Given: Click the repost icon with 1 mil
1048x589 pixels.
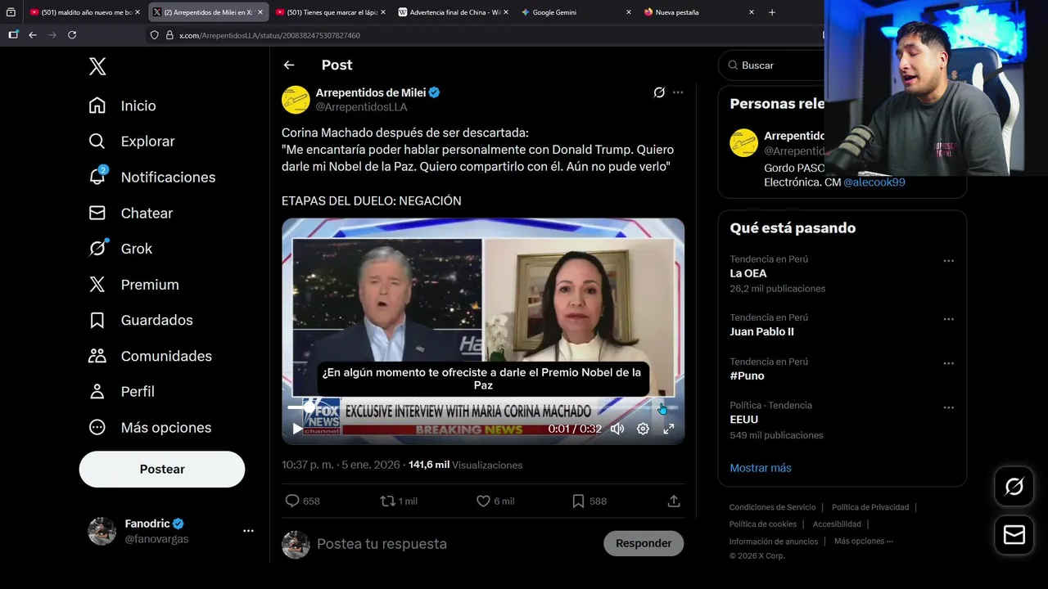Looking at the screenshot, I should (388, 501).
